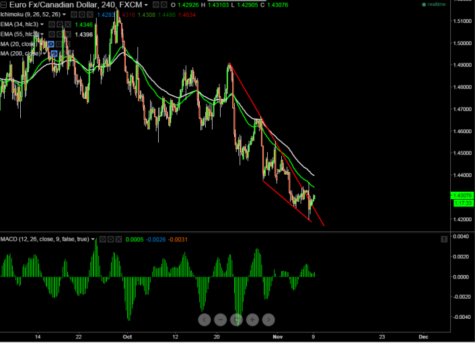Remove the Ichimoku indicator with its X icon
Screen dimensions: 475x343
[90, 15]
